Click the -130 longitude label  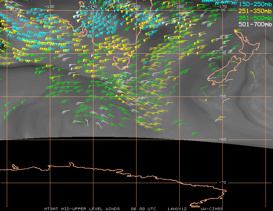click(x=49, y=7)
